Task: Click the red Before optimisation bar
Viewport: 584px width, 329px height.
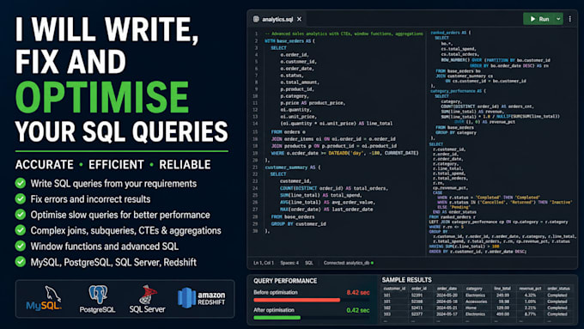Action: click(x=297, y=300)
